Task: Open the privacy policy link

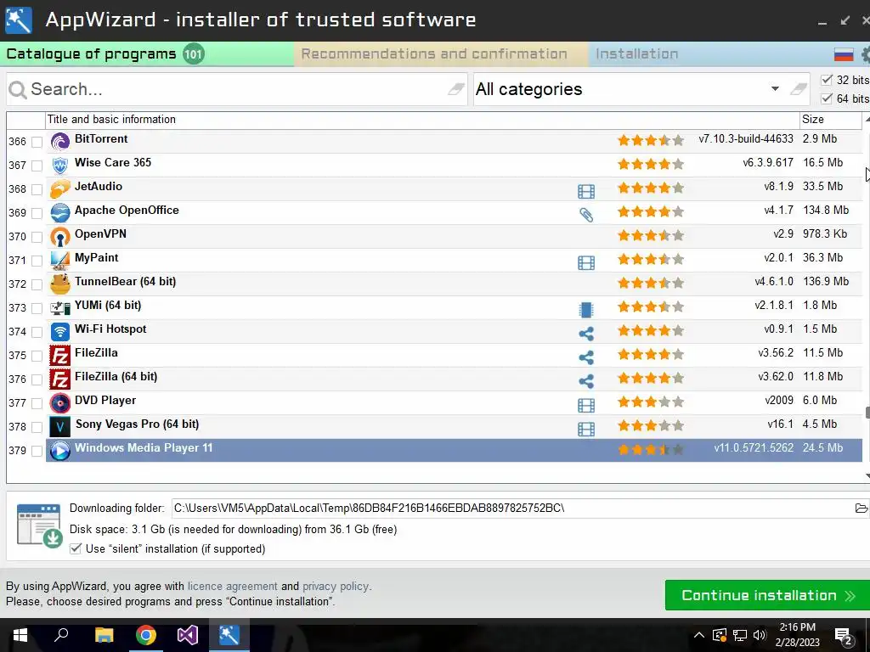Action: [335, 586]
